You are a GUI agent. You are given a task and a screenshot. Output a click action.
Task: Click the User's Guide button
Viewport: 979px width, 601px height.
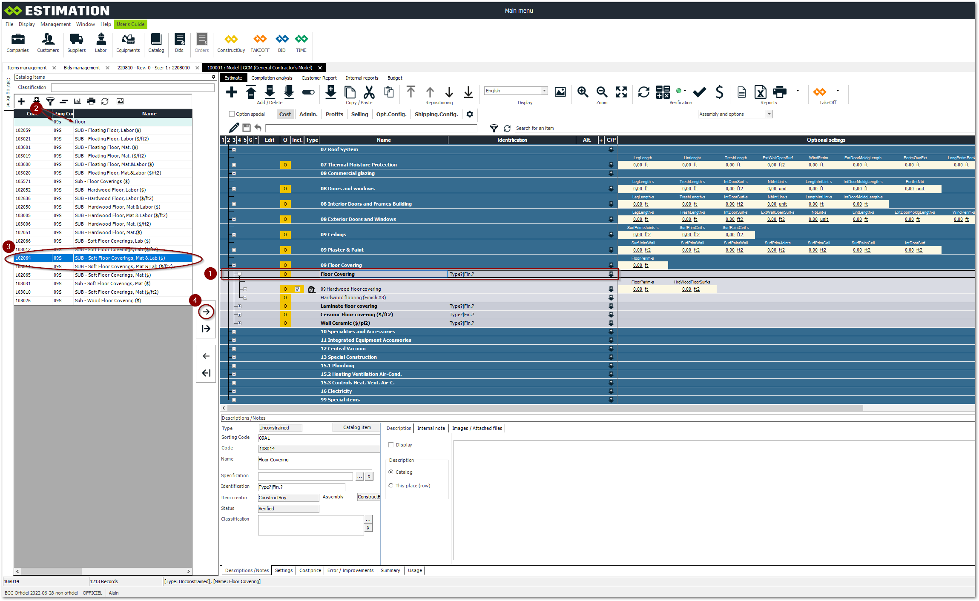130,24
